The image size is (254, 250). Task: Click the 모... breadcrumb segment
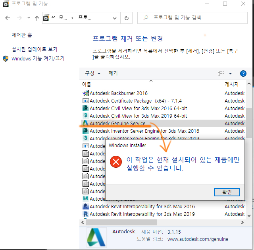pos(63,17)
